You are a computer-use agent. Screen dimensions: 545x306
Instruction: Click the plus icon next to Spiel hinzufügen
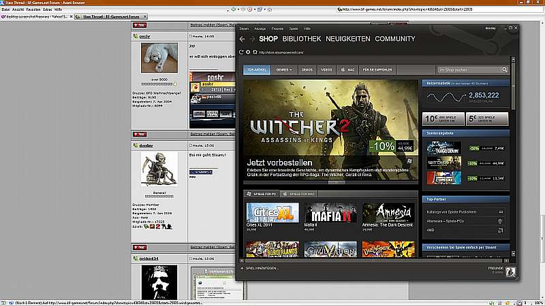click(242, 268)
